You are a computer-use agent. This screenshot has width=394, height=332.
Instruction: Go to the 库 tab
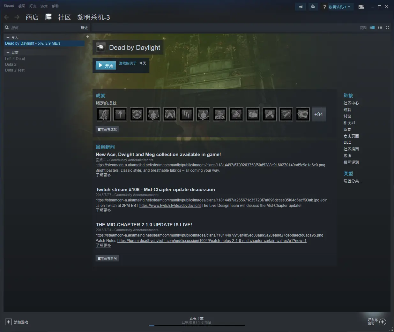click(48, 17)
